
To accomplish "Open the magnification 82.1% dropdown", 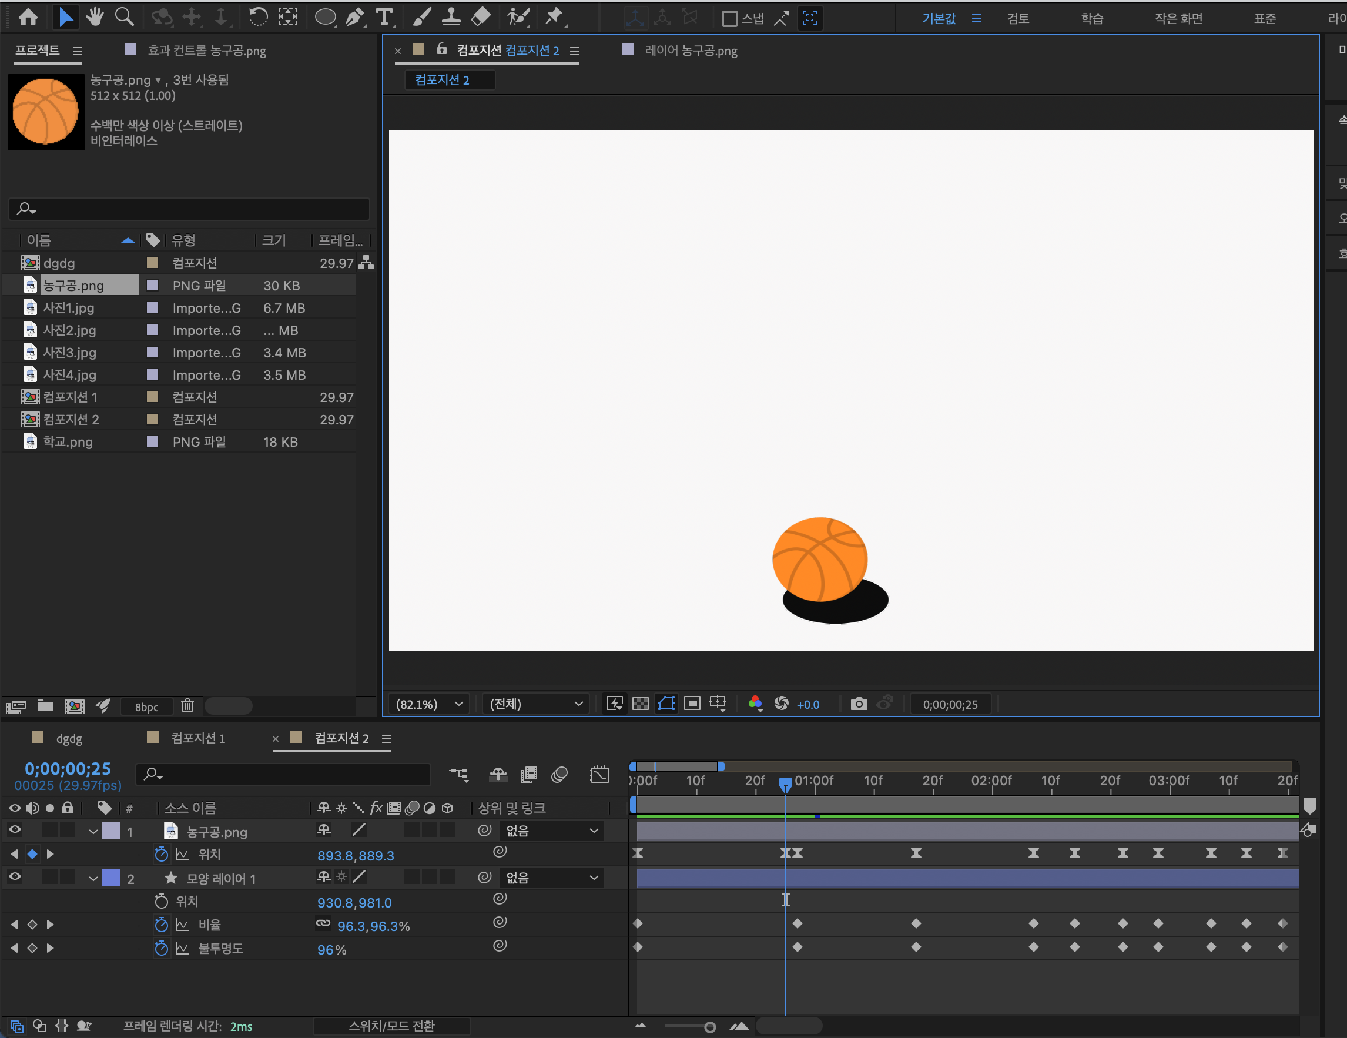I will [428, 704].
